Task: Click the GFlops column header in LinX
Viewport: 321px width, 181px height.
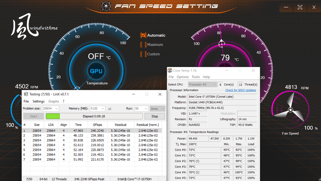Action: pyautogui.click(x=98, y=125)
